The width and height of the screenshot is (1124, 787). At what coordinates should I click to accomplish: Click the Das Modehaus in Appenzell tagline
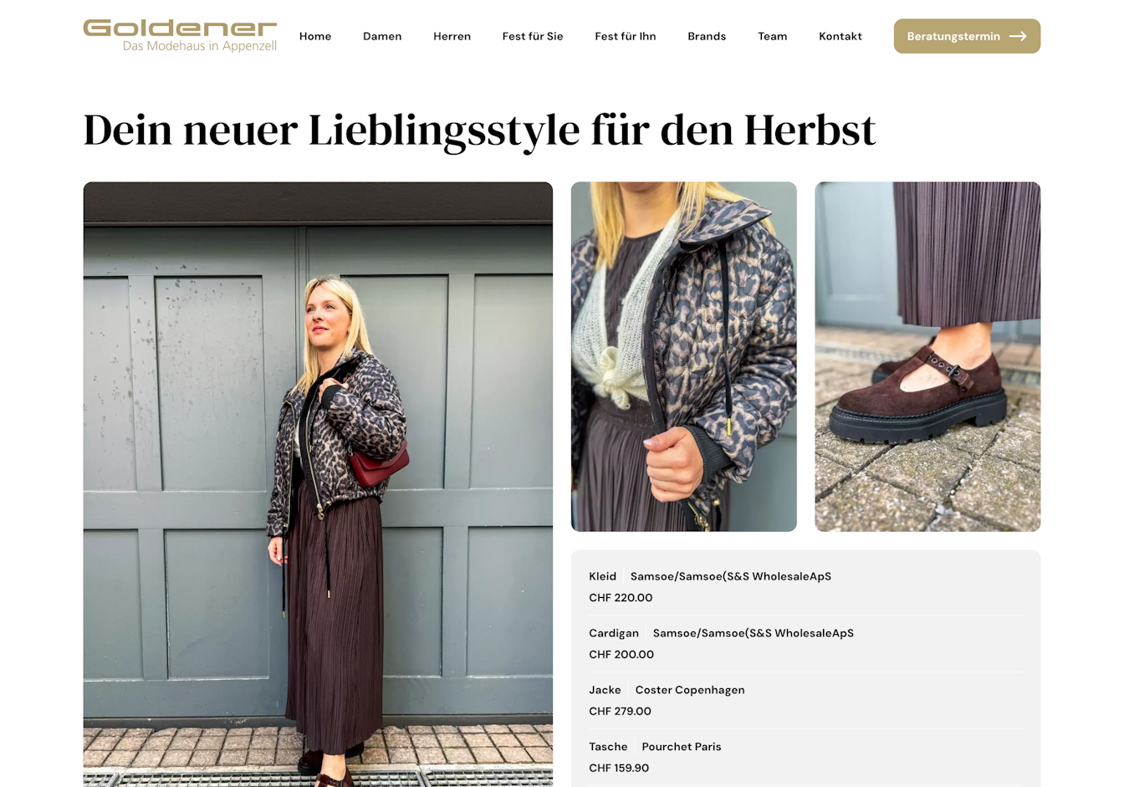(x=200, y=46)
